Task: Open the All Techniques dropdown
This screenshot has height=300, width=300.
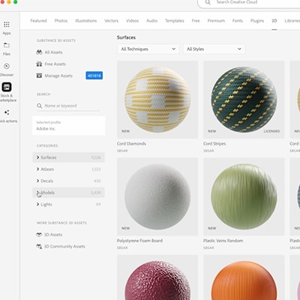Action: click(148, 49)
